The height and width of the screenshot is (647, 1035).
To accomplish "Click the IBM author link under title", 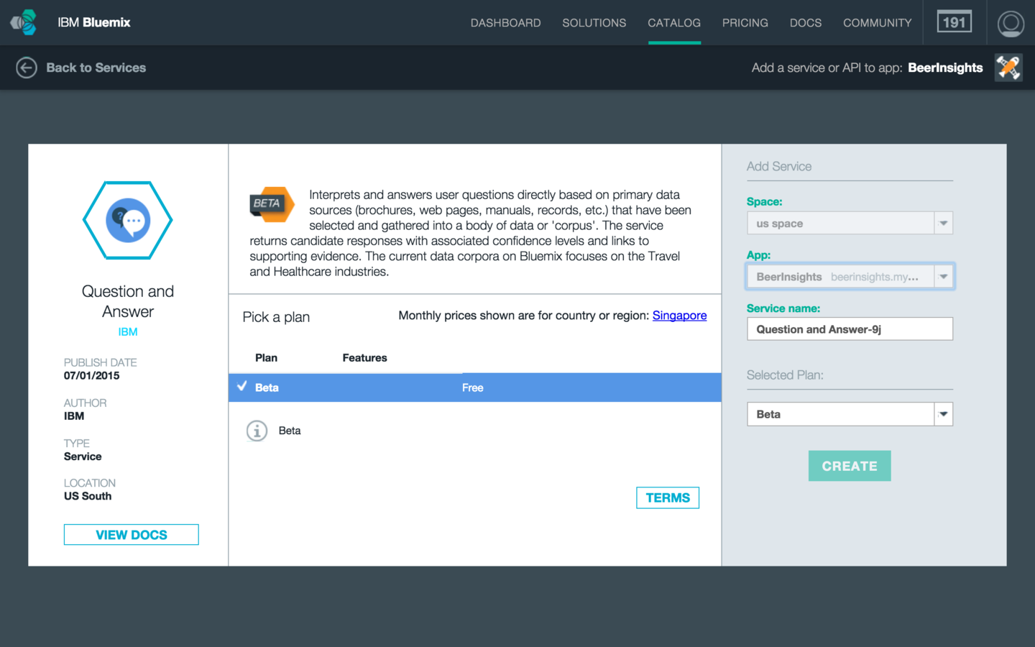I will pyautogui.click(x=128, y=332).
